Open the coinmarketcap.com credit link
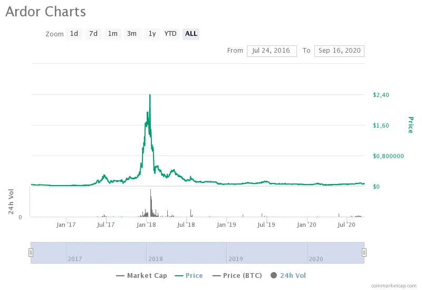 pos(394,286)
